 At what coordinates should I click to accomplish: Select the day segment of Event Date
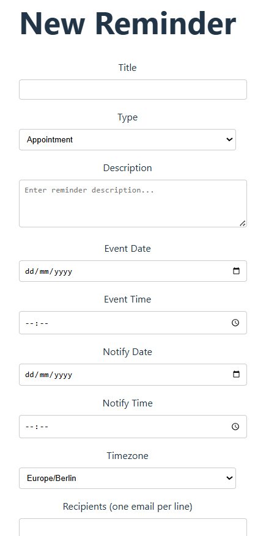pyautogui.click(x=28, y=271)
